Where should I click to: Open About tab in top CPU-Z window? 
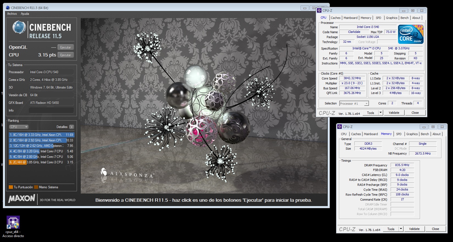click(416, 18)
